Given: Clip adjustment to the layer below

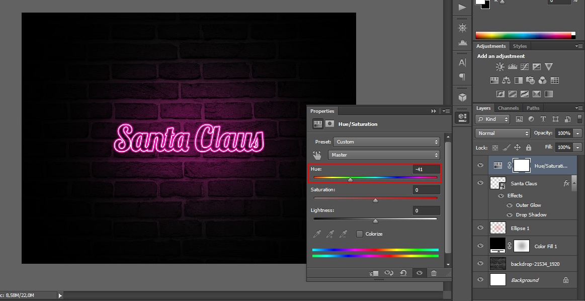Looking at the screenshot, I should tap(374, 273).
